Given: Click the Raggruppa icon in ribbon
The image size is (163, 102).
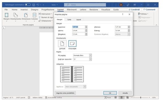Looking at the screenshot, I should (139, 17).
